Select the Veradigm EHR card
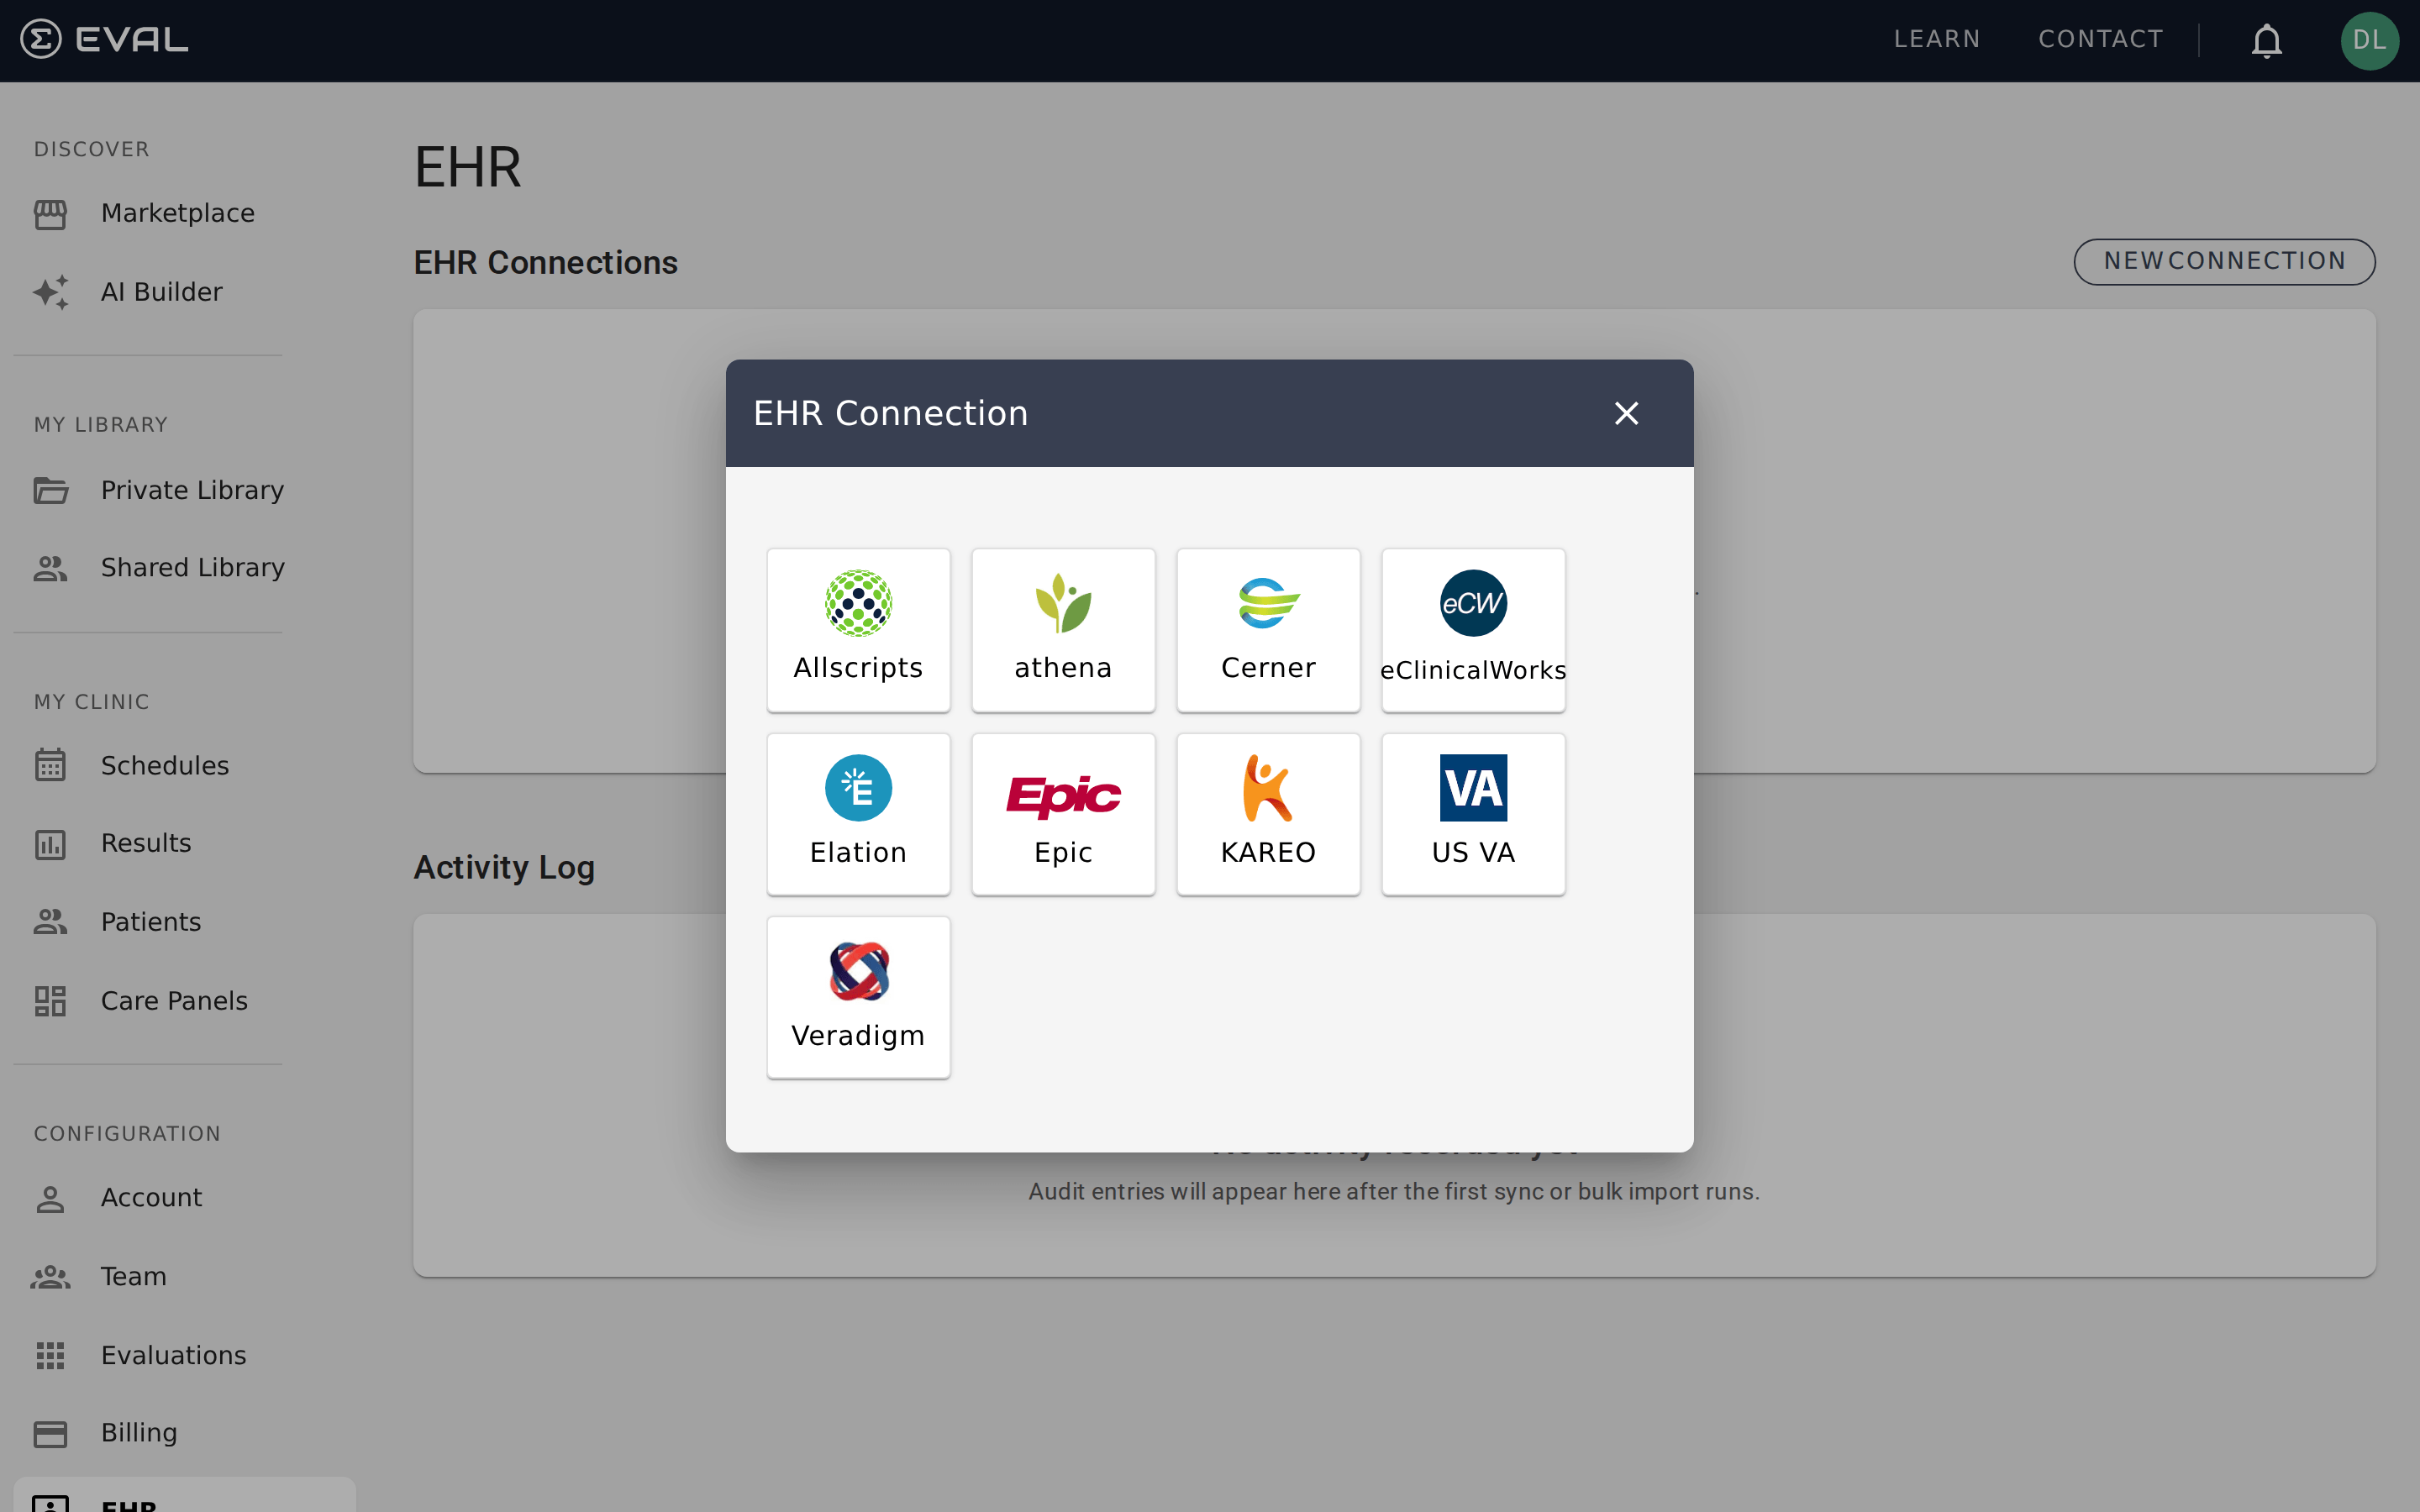2420x1512 pixels. coord(858,997)
